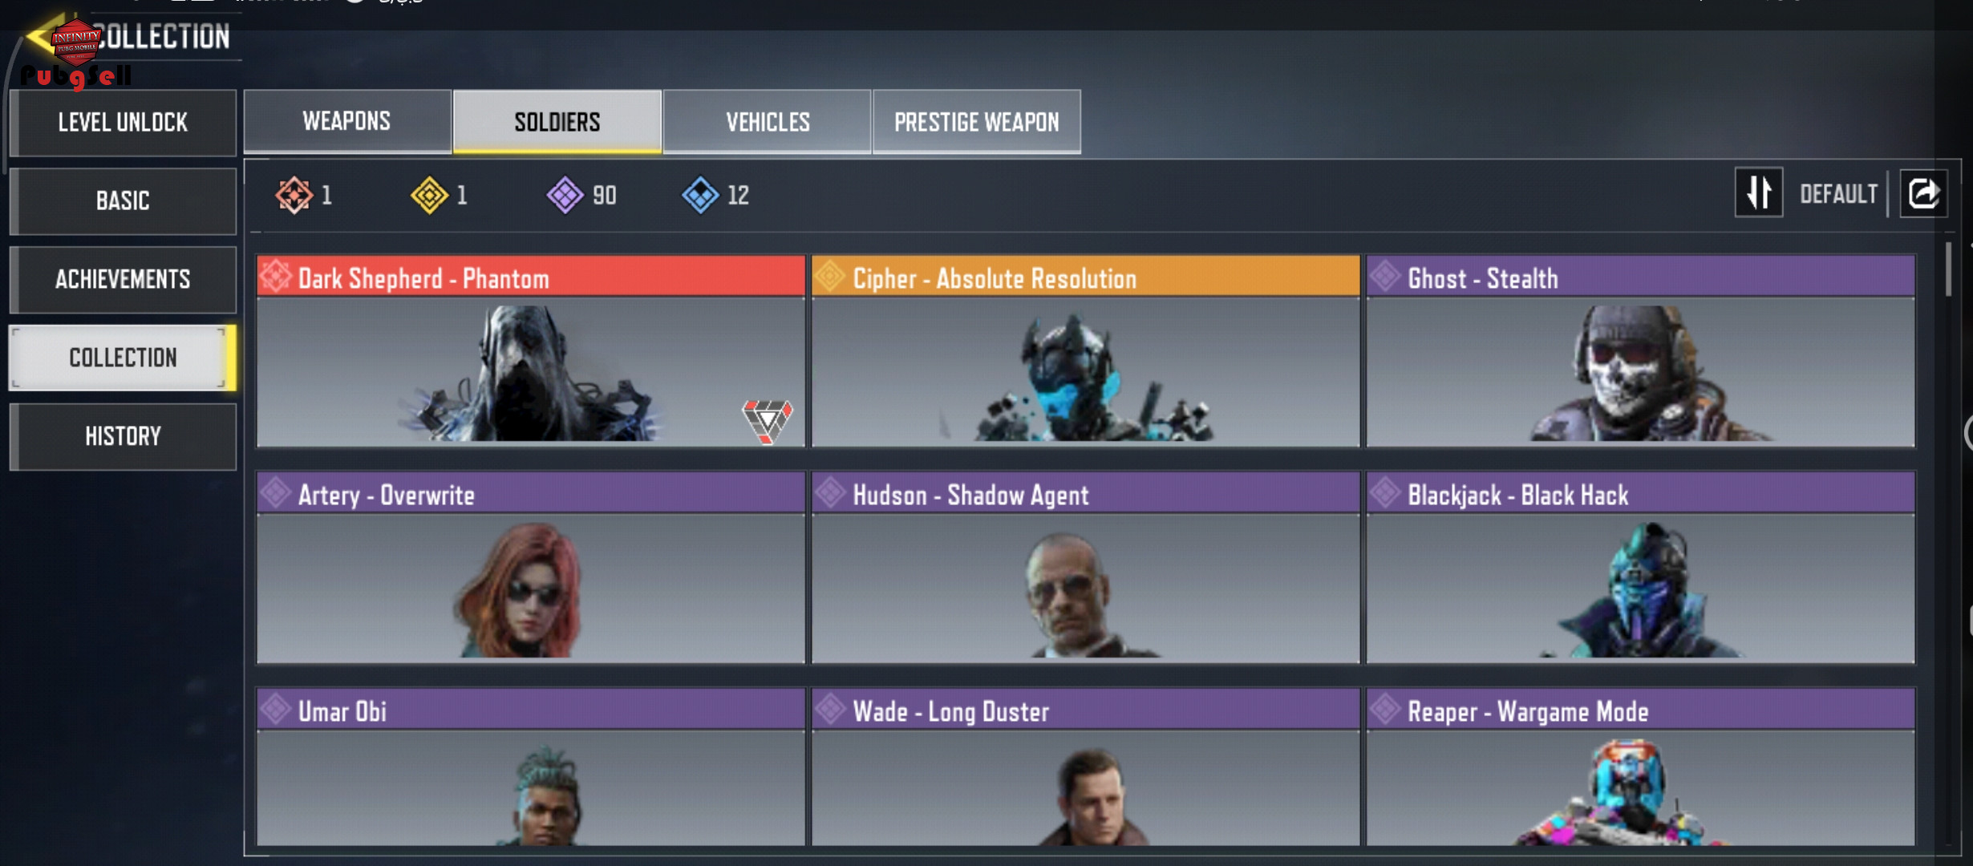Select the red mythic rarity filter icon
Viewport: 1973px width, 866px height.
point(294,195)
